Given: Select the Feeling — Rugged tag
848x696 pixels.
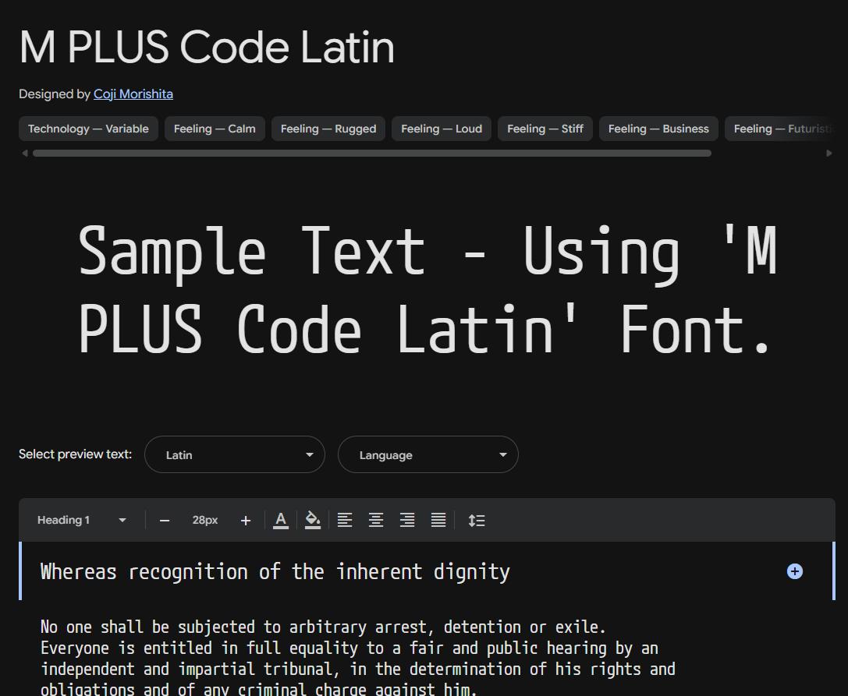Looking at the screenshot, I should (x=328, y=129).
